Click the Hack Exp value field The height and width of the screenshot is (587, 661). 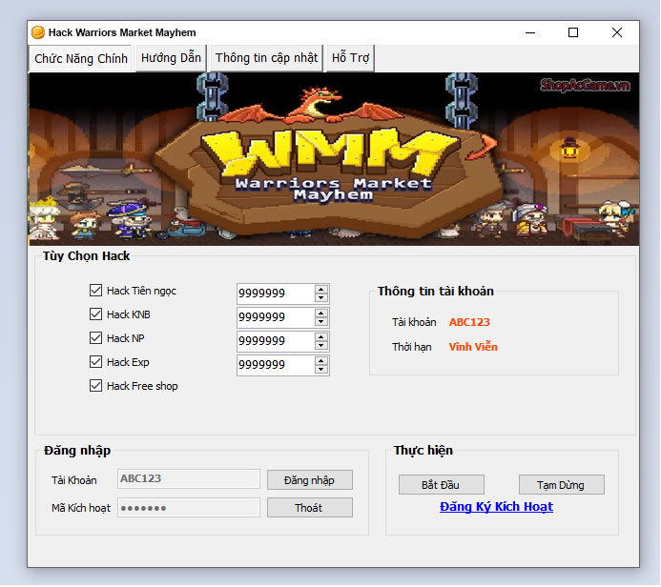[276, 365]
